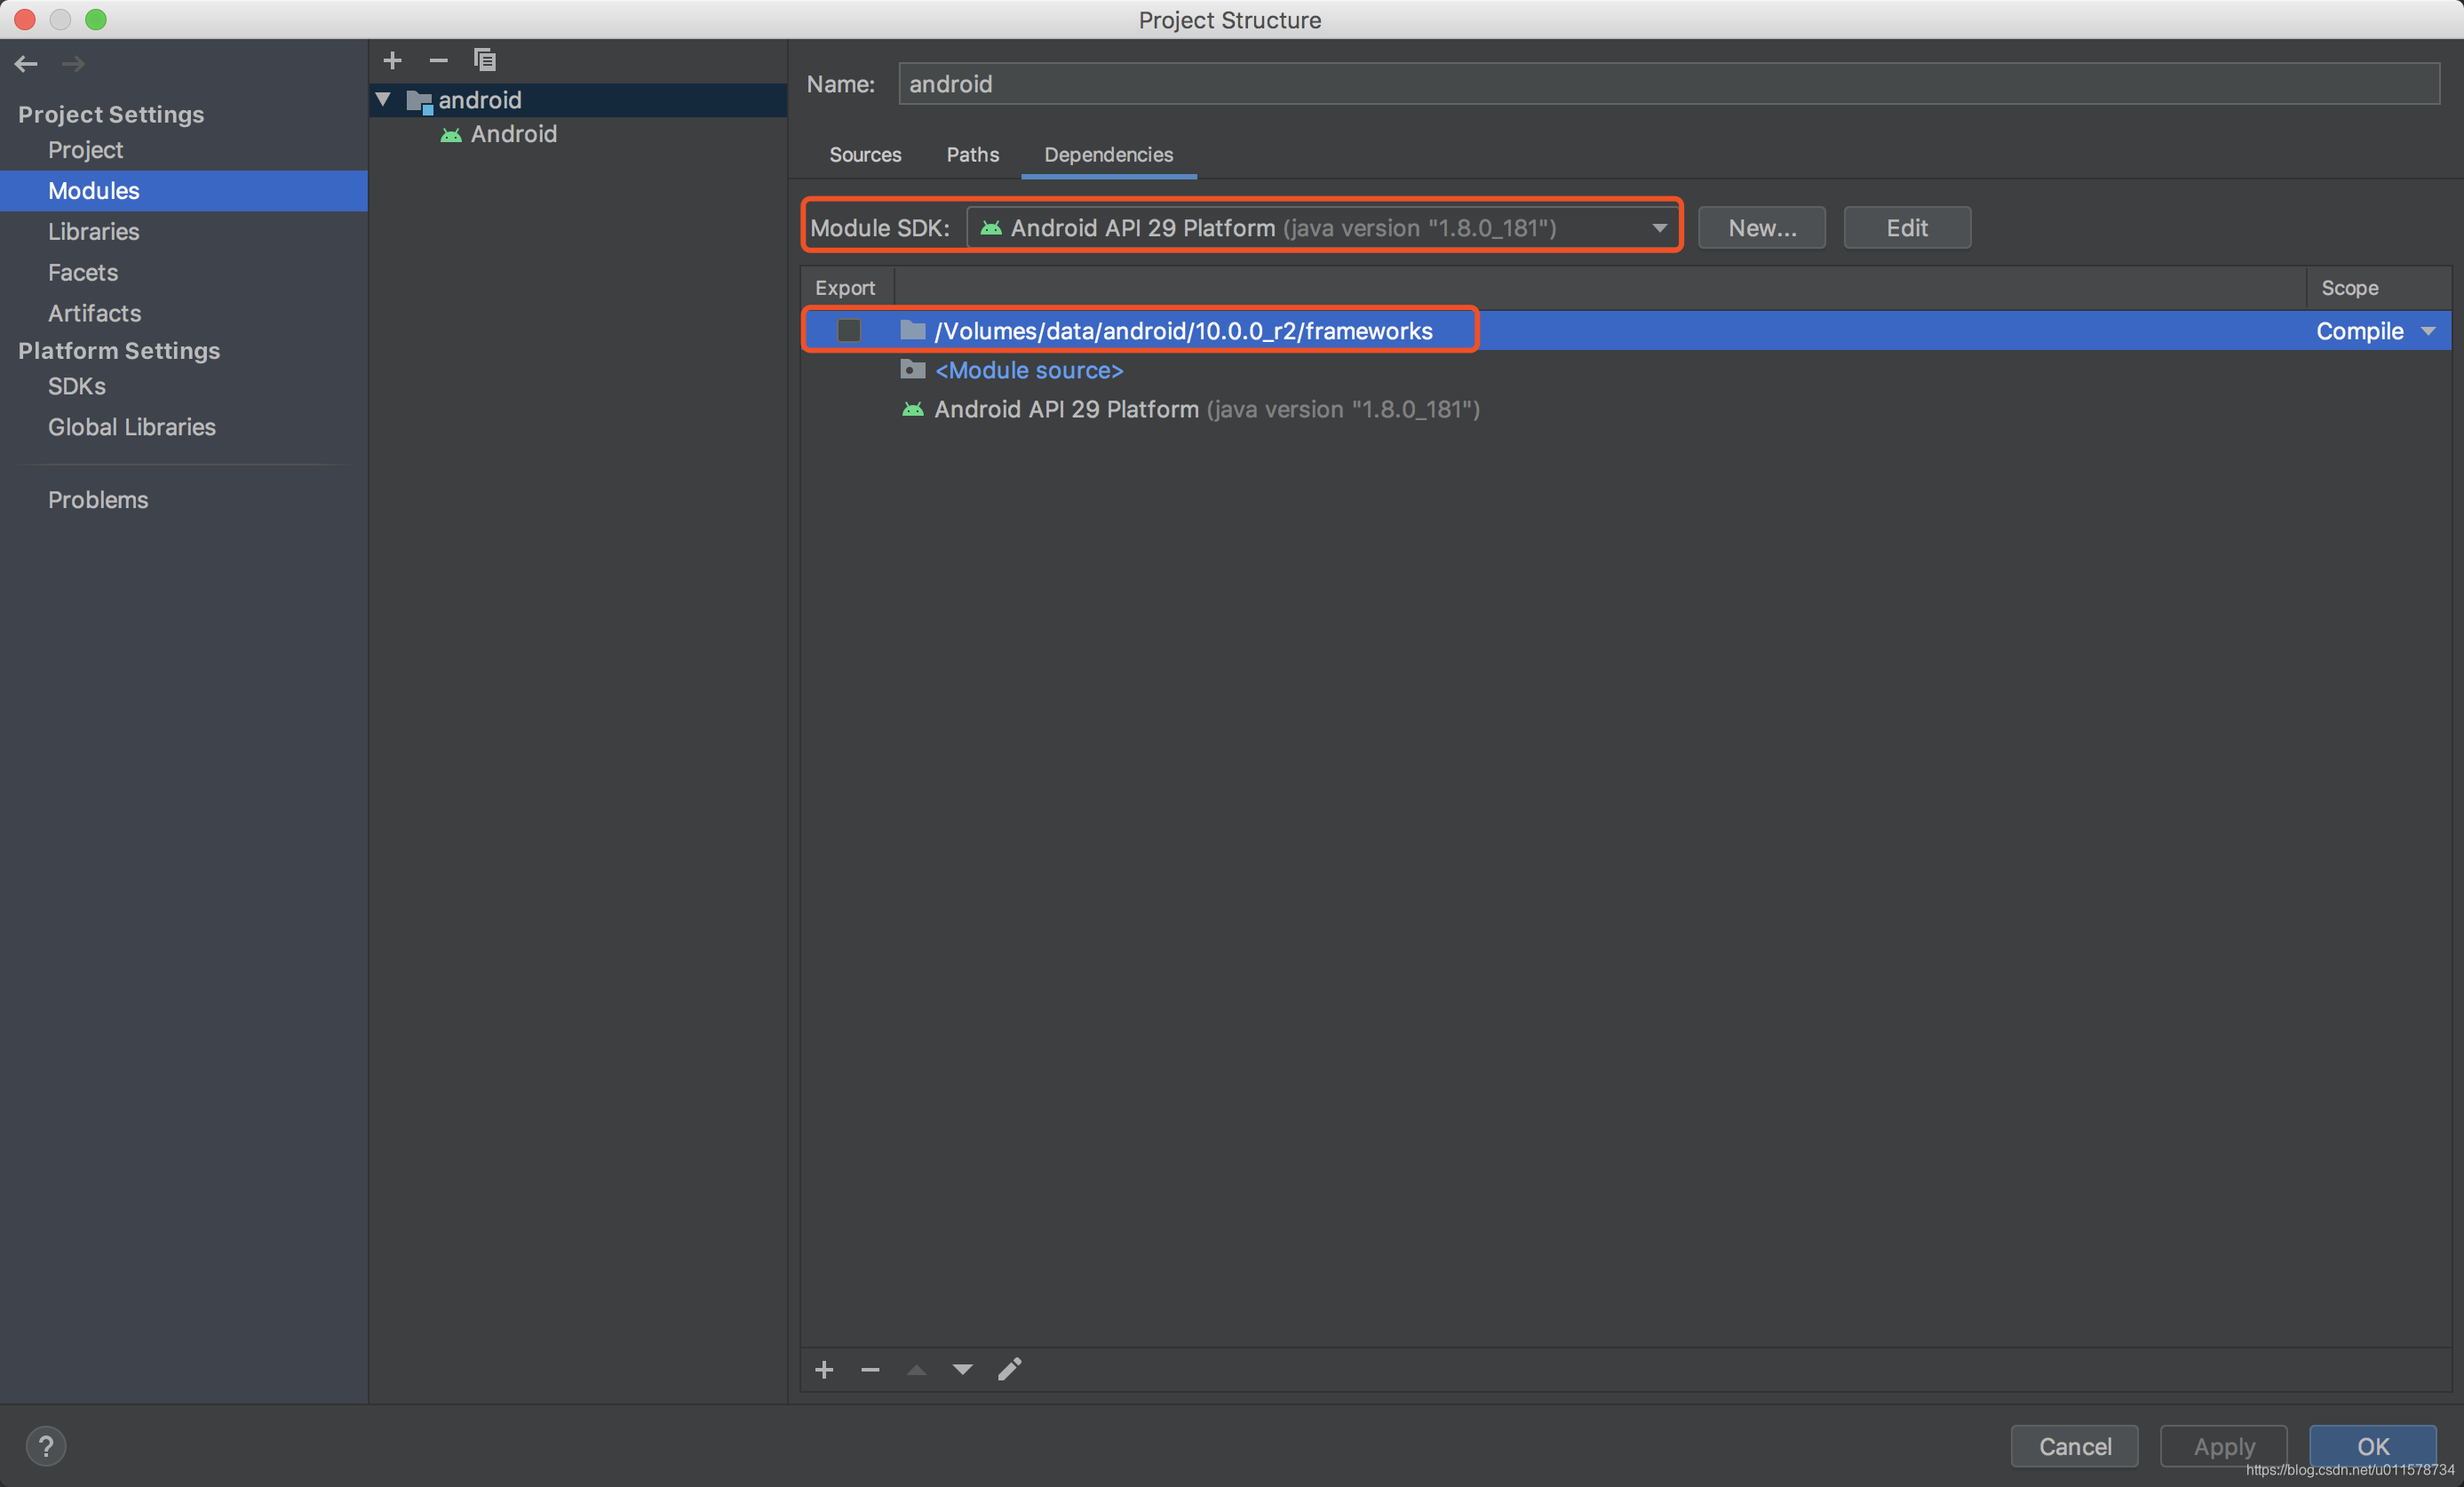
Task: Open help with question mark button
Action: [46, 1446]
